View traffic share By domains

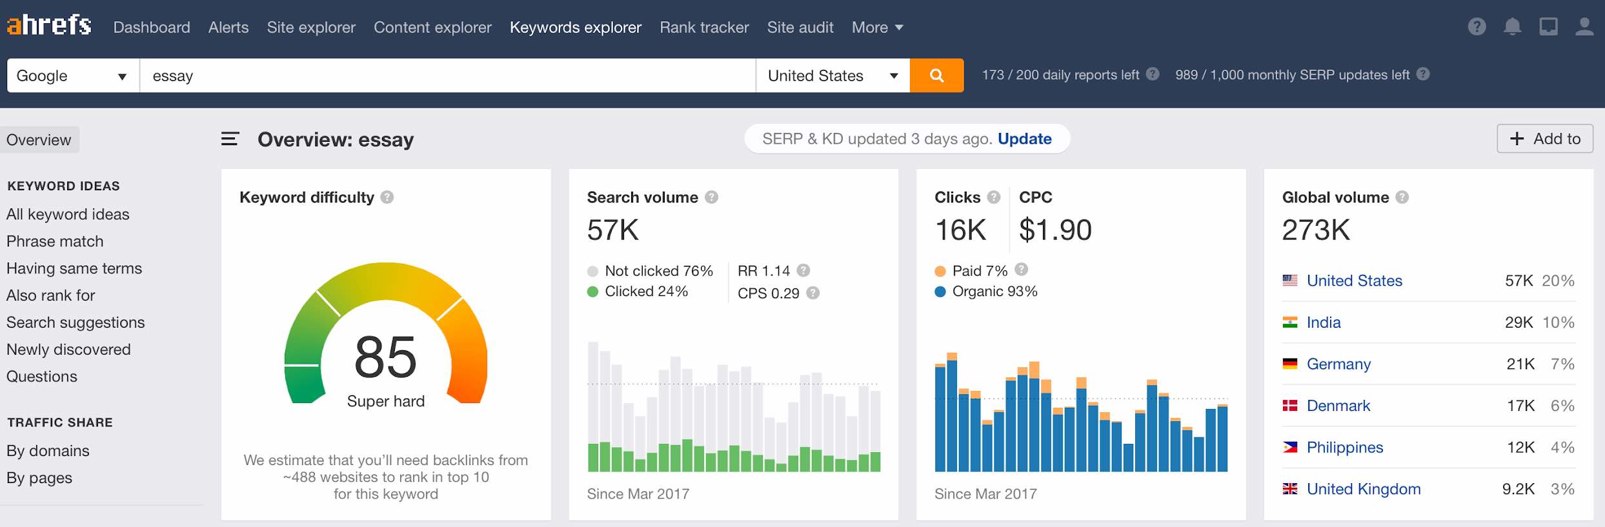48,451
